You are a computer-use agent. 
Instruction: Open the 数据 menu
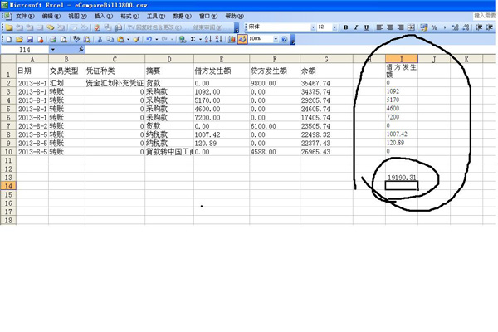coord(181,16)
